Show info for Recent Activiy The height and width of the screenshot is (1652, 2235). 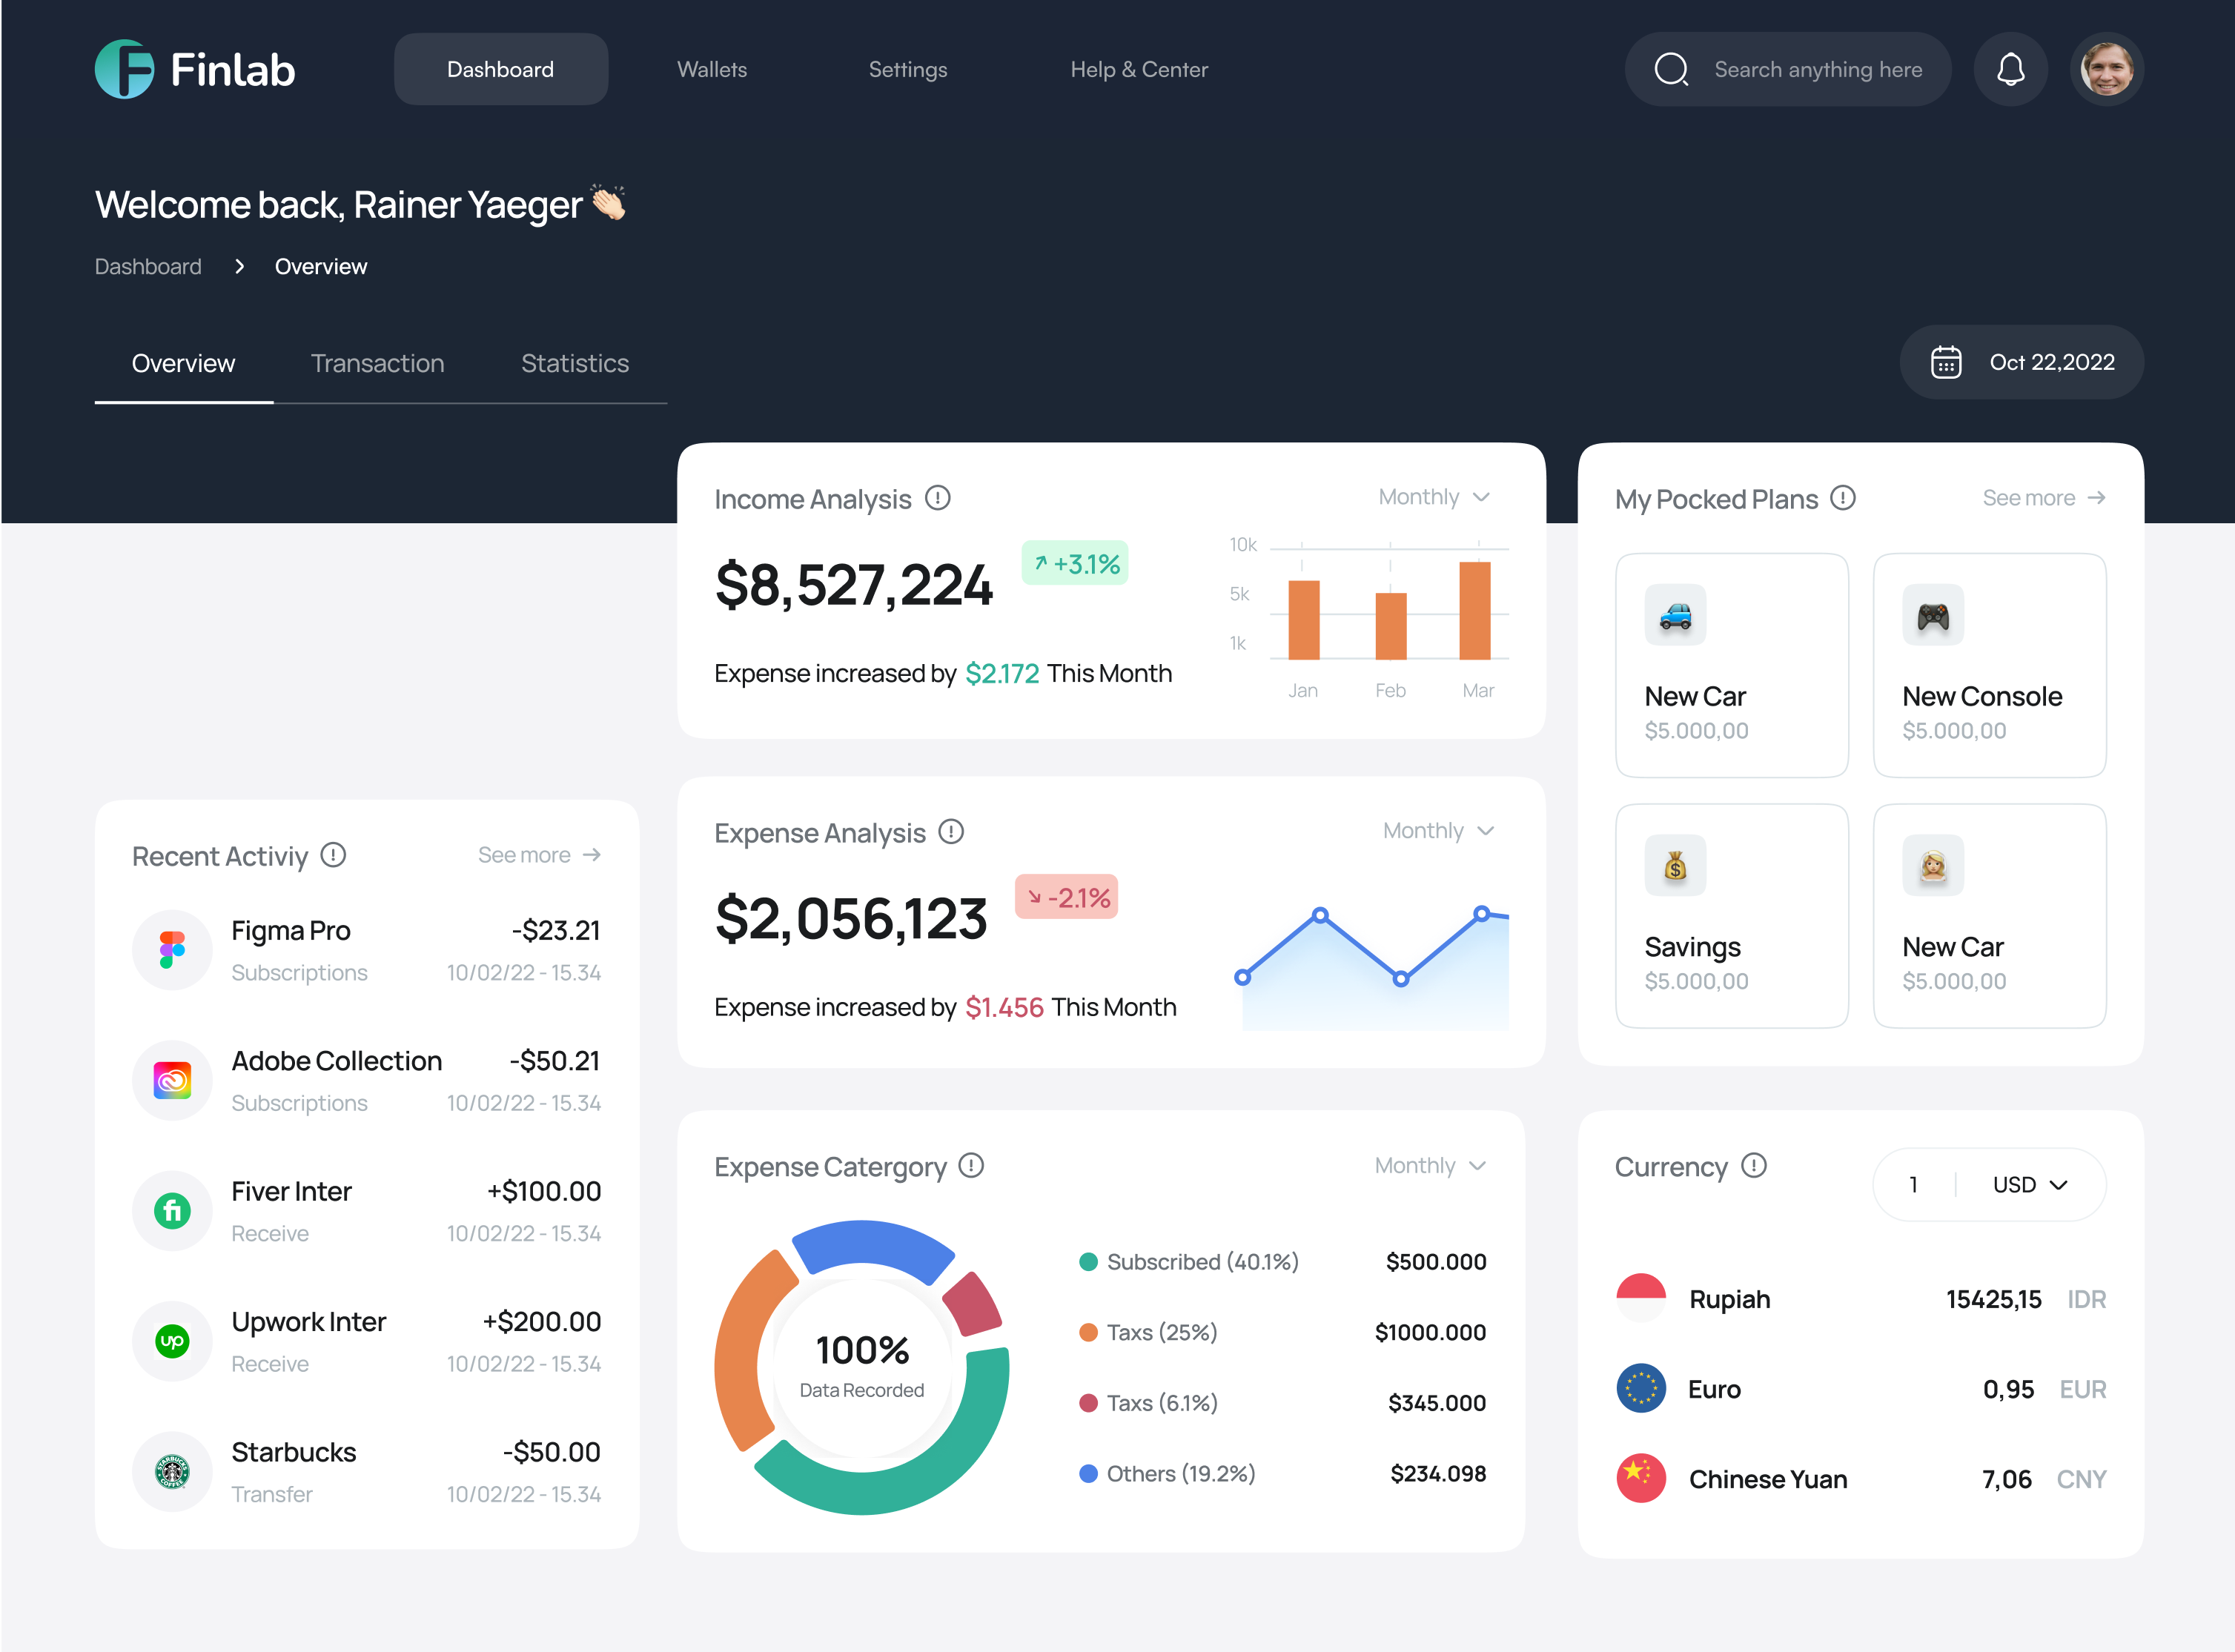click(333, 856)
